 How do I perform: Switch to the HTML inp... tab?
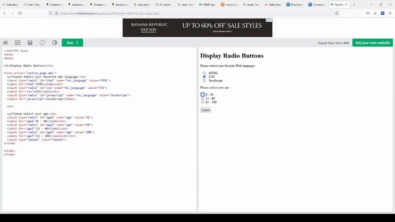tap(207, 4)
